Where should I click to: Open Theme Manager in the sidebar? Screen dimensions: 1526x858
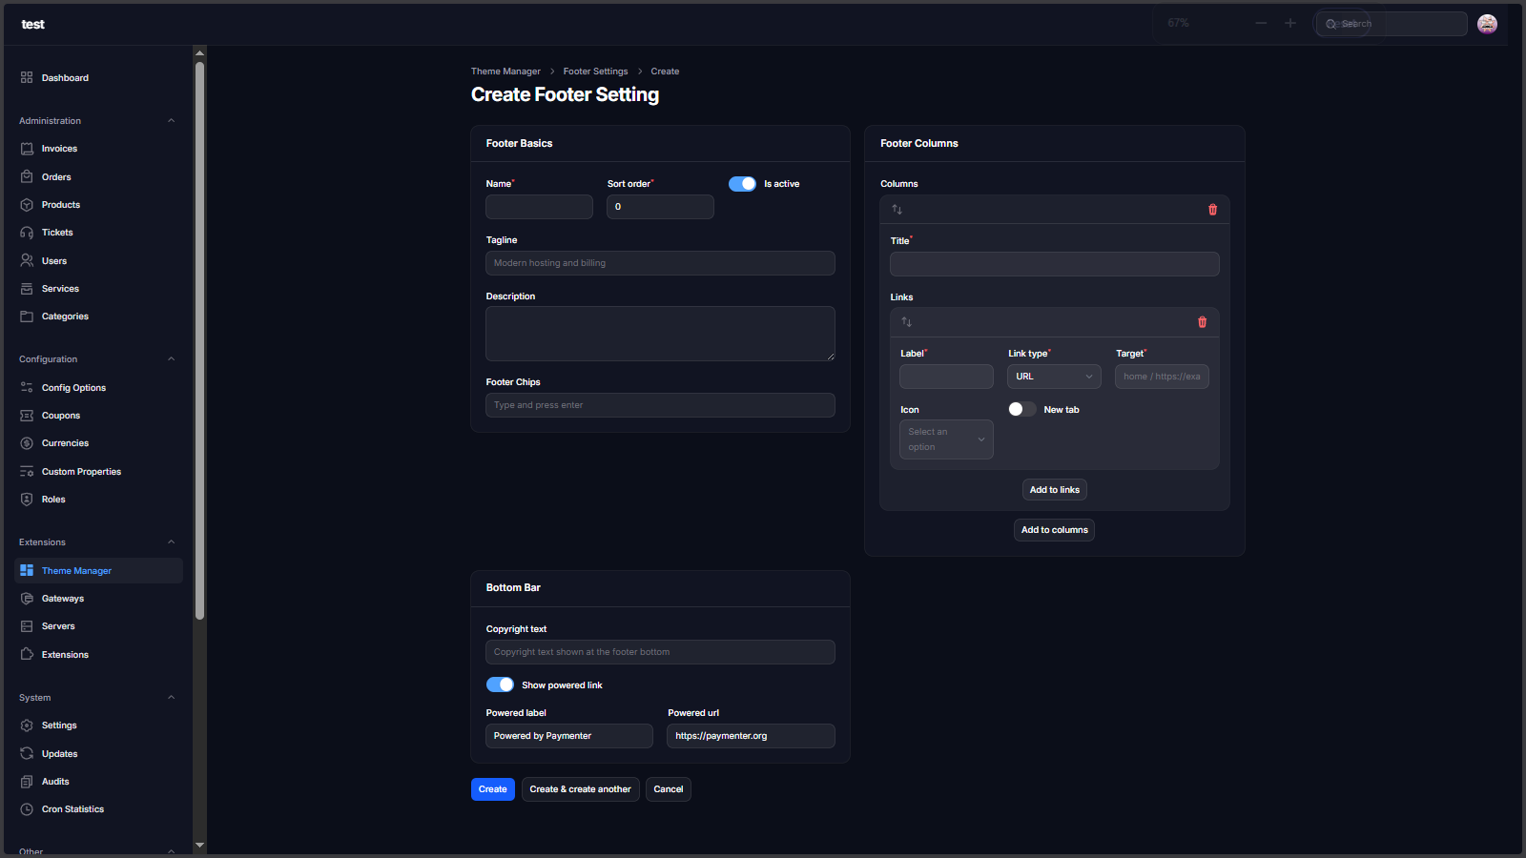[x=76, y=571]
